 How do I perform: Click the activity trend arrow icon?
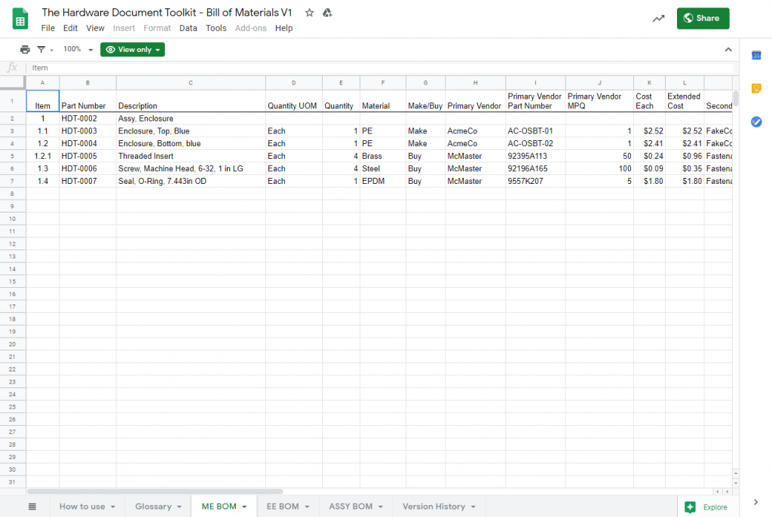(x=658, y=19)
